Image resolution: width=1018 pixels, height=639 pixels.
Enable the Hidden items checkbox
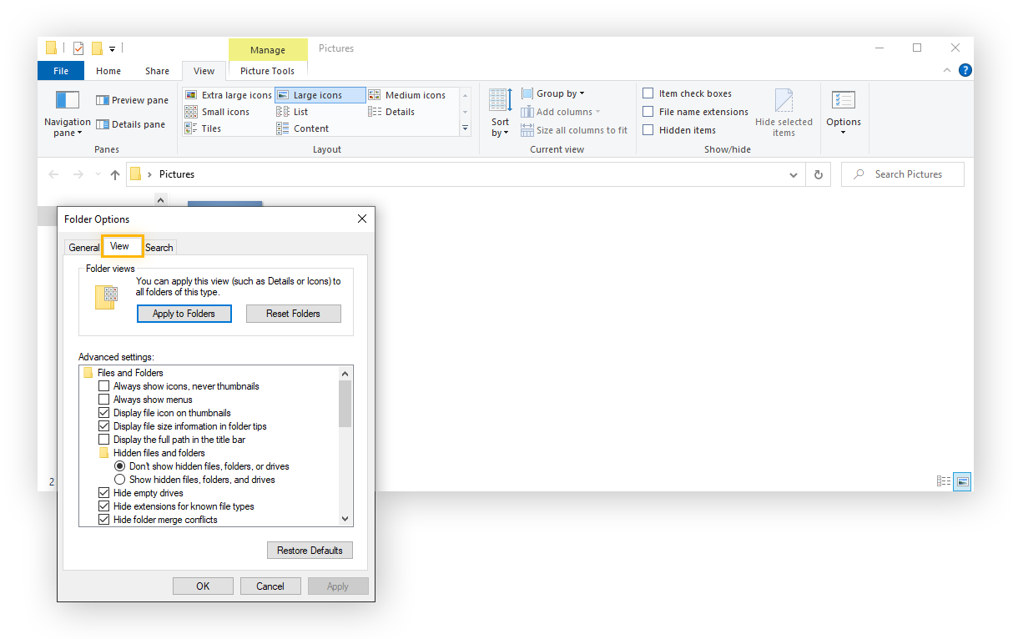pos(649,130)
